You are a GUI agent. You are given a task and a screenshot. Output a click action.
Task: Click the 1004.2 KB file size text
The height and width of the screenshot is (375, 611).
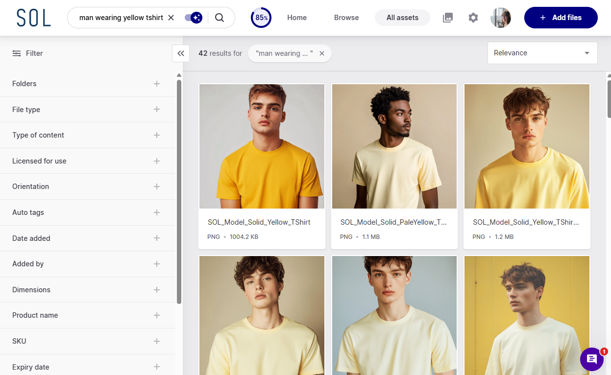point(244,237)
